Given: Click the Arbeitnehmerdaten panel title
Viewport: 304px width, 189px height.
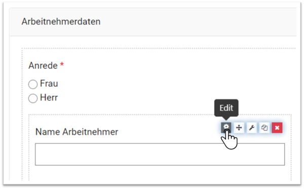Looking at the screenshot, I should tap(61, 21).
